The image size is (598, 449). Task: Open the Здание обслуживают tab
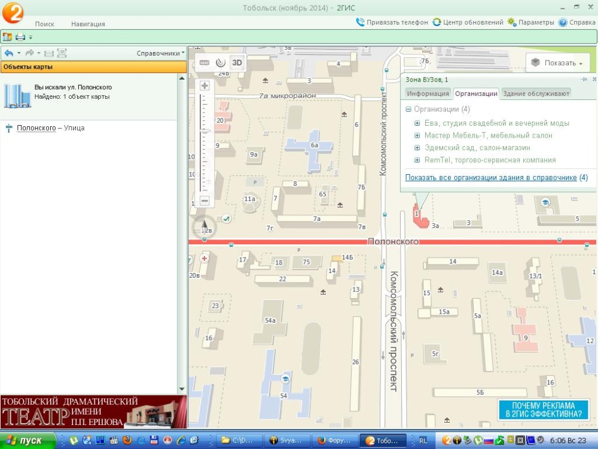(536, 93)
